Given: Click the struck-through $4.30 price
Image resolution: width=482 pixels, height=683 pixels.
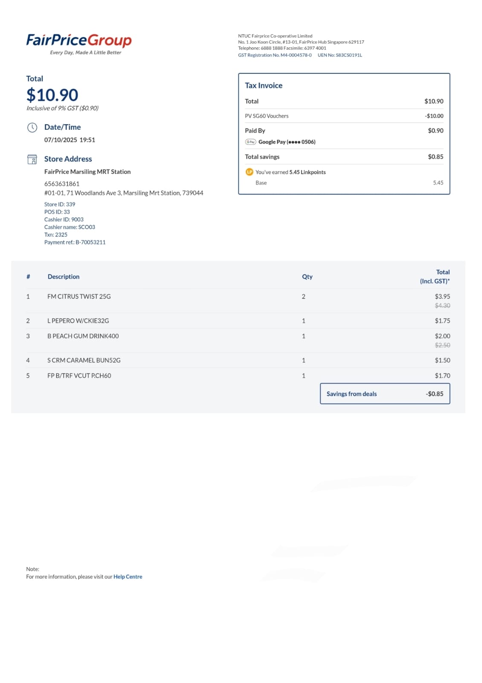Looking at the screenshot, I should click(442, 306).
